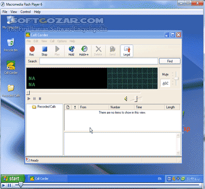Screen dimensions: 205x189
Task: Click the recording level vertical slider
Action: [x=177, y=78]
